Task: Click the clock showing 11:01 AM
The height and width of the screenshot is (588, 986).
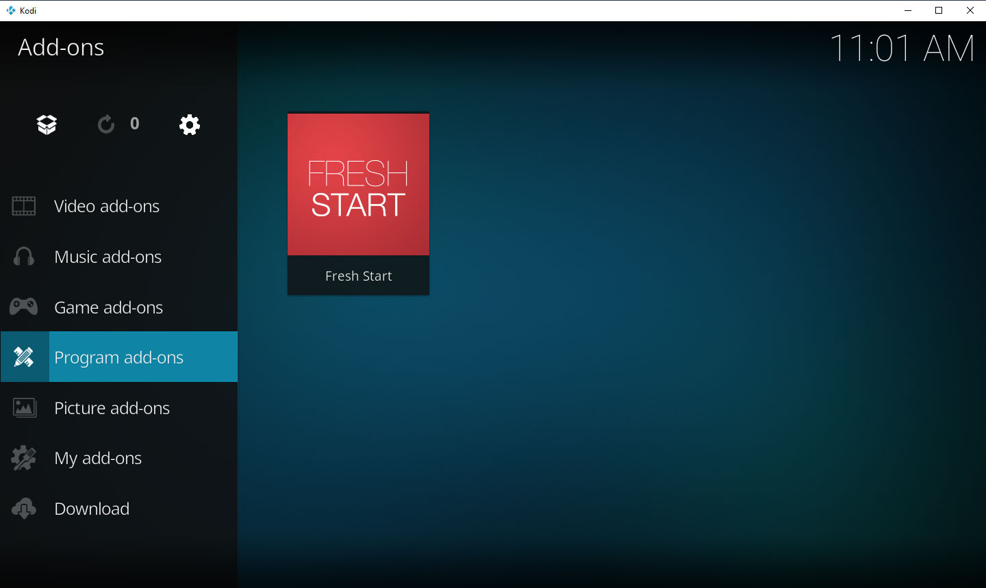Action: [x=904, y=48]
